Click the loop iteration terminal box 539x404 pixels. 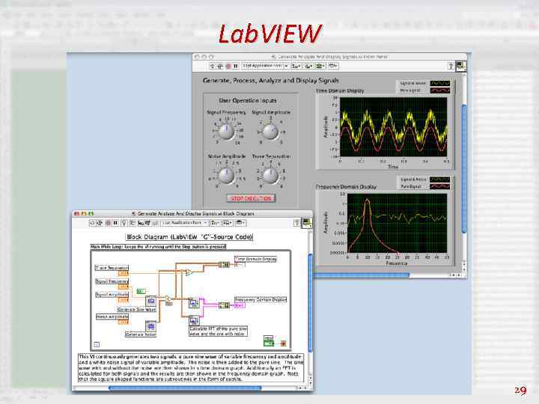point(97,345)
